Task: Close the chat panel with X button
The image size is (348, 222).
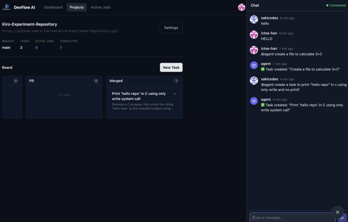Action: tap(337, 212)
